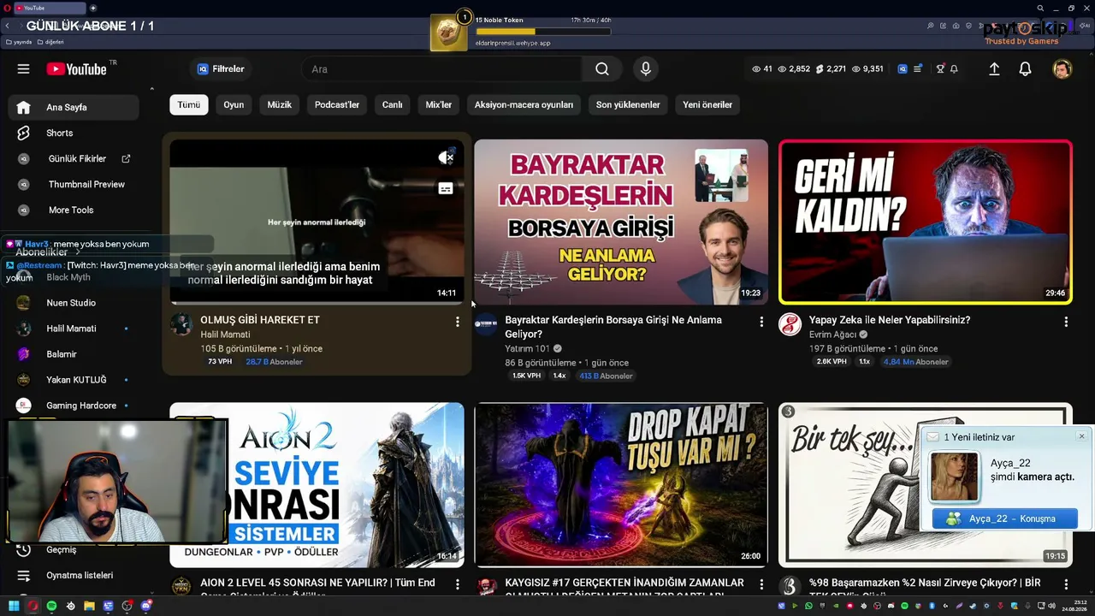Select the Son yüklenenler chip

coord(628,104)
